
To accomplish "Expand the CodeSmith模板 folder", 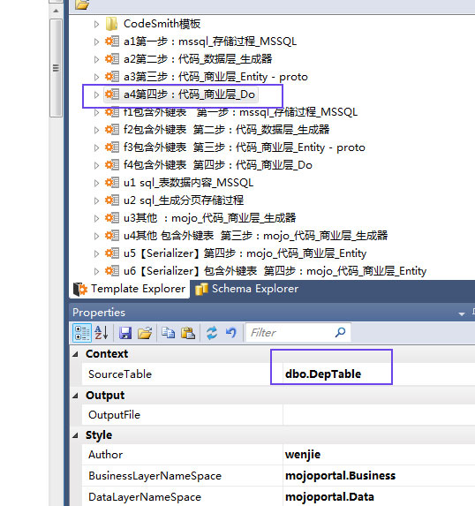I will (96, 24).
